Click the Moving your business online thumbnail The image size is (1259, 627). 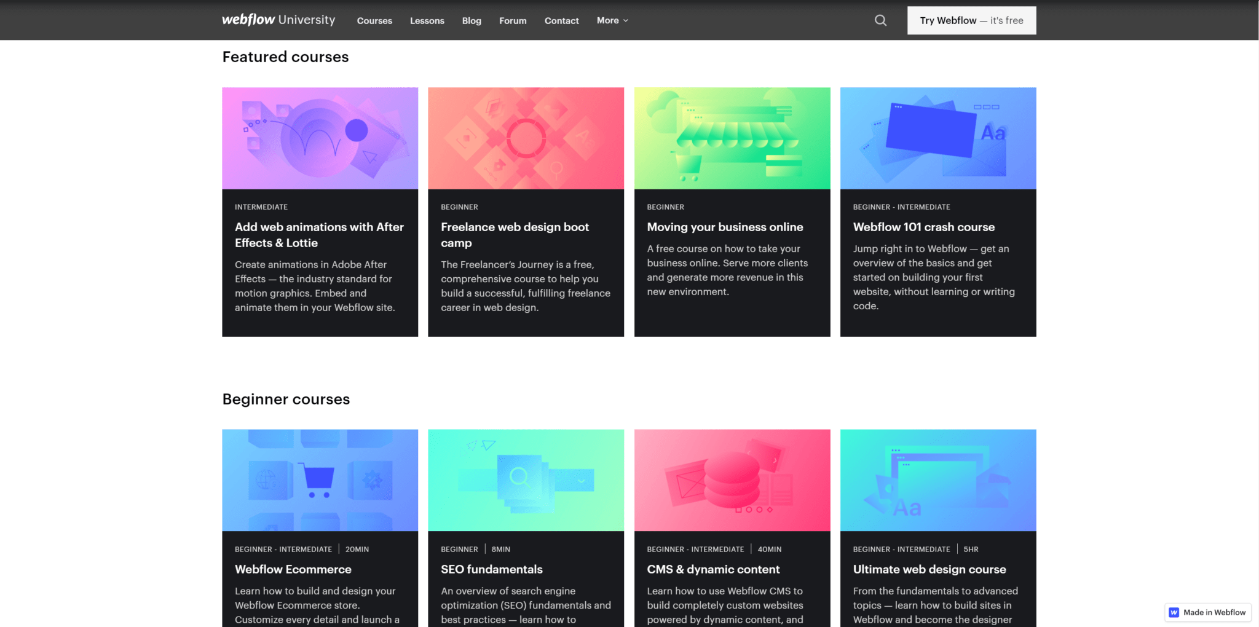tap(732, 138)
